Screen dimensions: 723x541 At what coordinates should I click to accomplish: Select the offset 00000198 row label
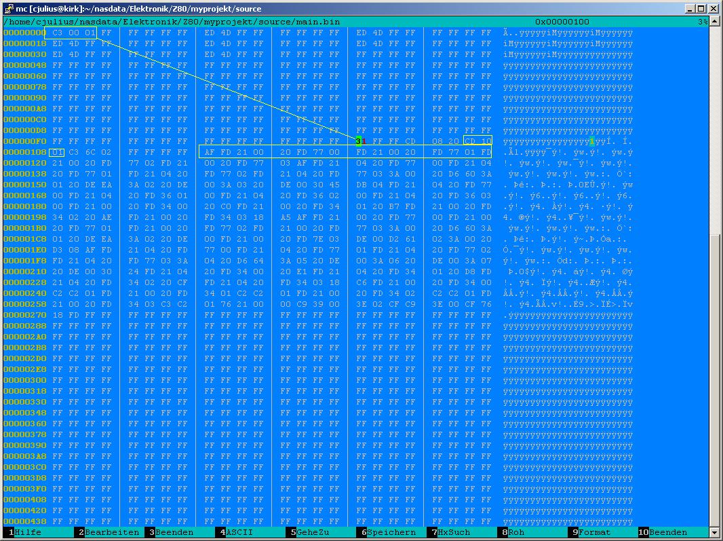point(25,217)
